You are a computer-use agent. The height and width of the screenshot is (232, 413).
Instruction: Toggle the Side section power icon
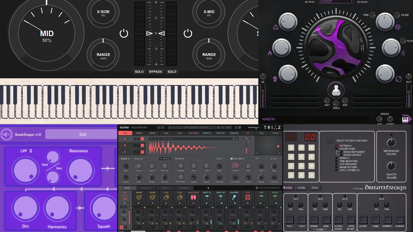tap(188, 33)
